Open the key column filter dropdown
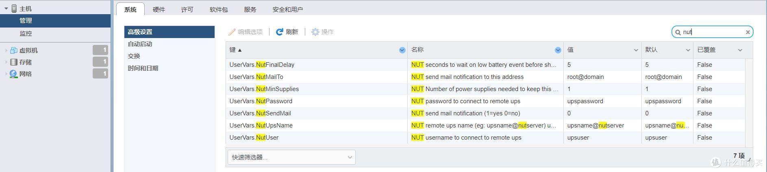Viewport: 767px width, 172px height. pyautogui.click(x=402, y=50)
